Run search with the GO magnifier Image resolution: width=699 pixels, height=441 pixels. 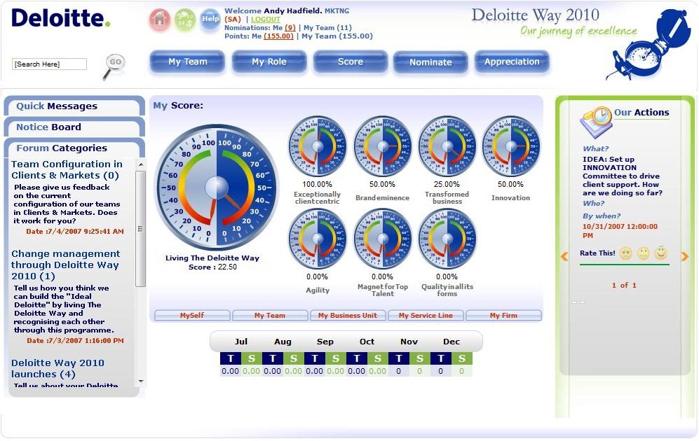tap(114, 66)
